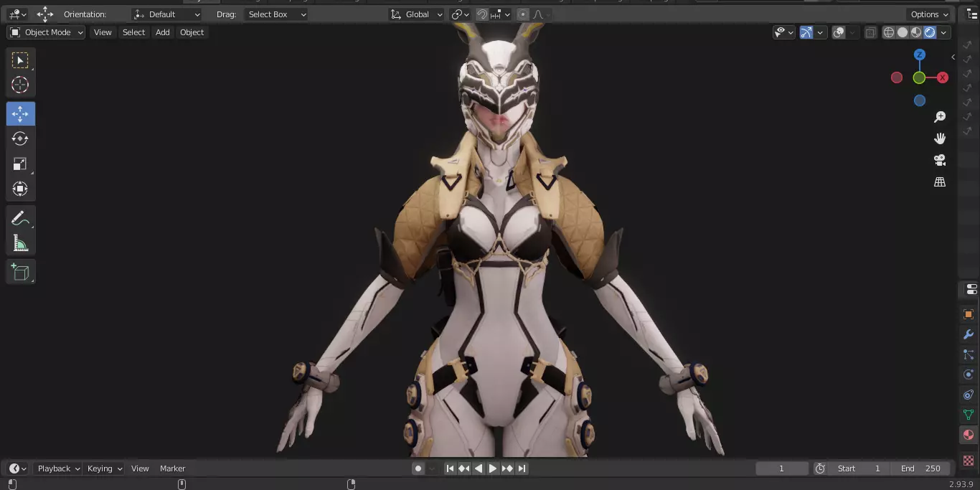The image size is (980, 490).
Task: Select the Transform tool
Action: [20, 189]
